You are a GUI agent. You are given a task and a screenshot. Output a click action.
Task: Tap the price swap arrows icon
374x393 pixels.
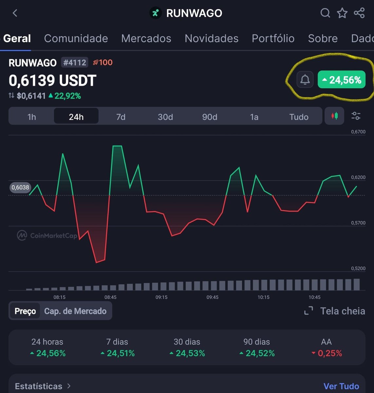point(11,96)
